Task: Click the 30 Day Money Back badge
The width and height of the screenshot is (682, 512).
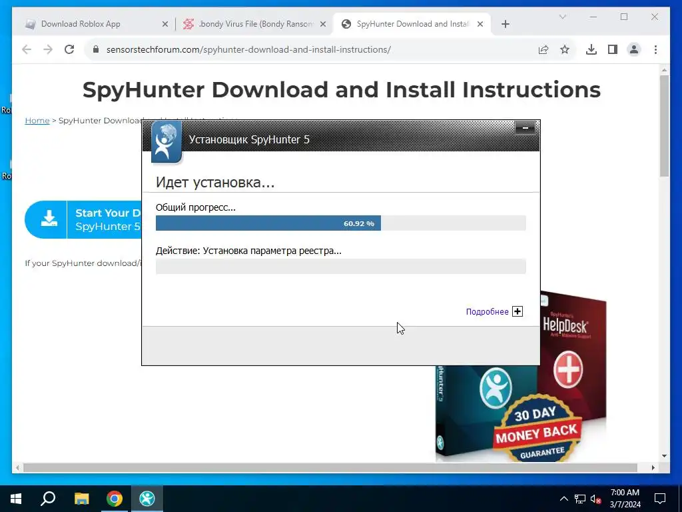Action: [x=536, y=430]
